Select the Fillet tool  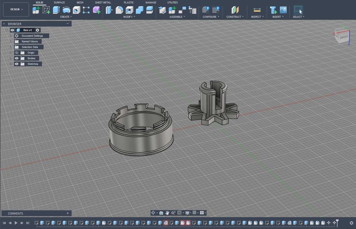pyautogui.click(x=119, y=10)
